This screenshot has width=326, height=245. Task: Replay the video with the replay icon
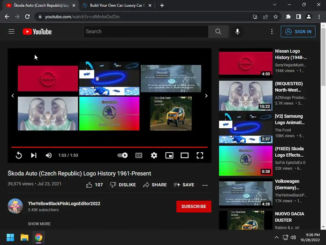coord(19,155)
